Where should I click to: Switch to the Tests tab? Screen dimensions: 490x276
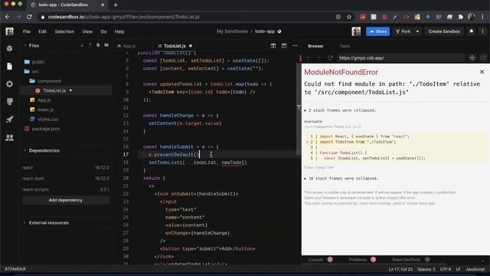pos(345,46)
